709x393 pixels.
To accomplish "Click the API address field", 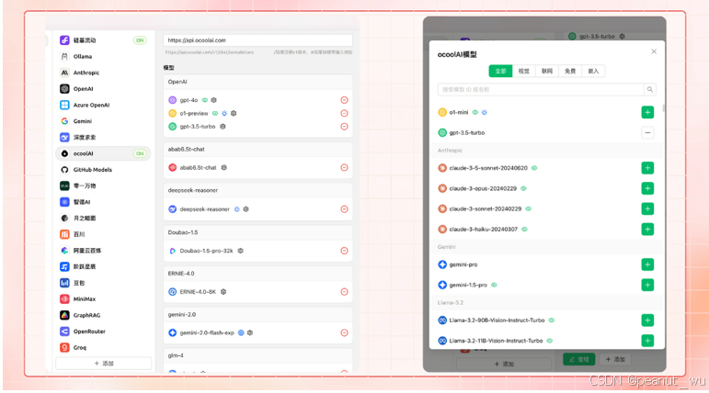I will point(257,40).
